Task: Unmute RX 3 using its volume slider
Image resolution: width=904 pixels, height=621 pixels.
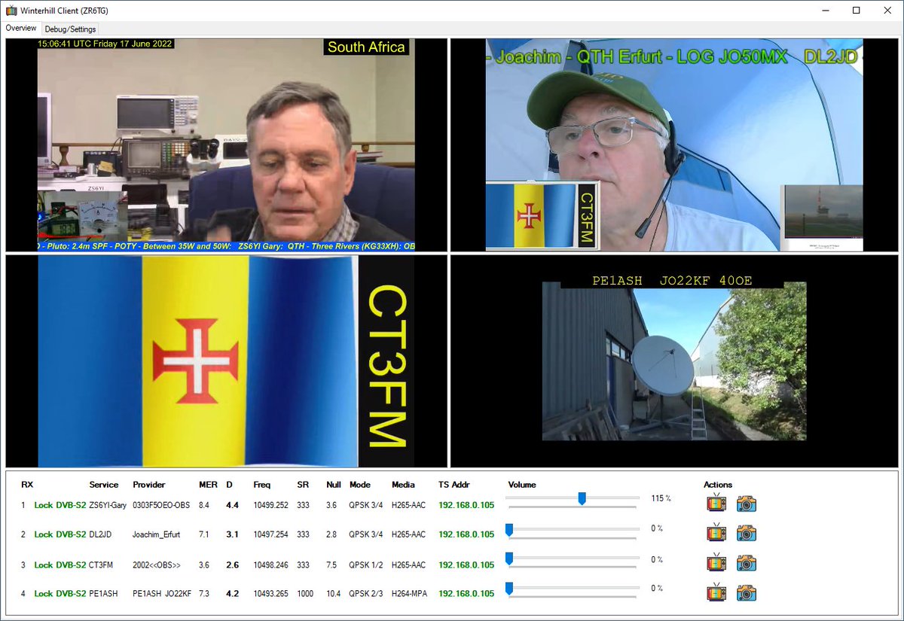Action: coord(511,558)
